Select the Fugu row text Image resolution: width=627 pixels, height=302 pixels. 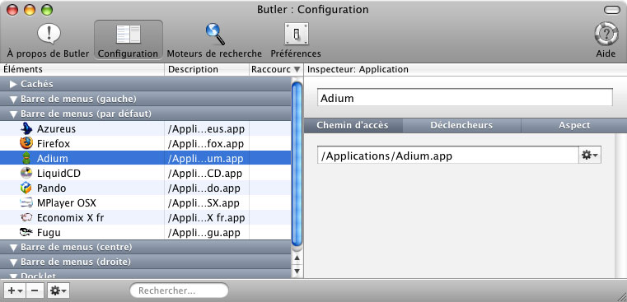click(x=49, y=233)
